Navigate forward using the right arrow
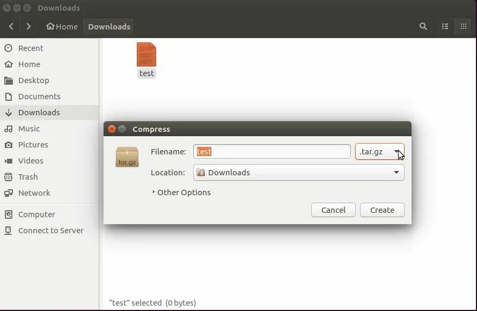477x311 pixels. [x=28, y=26]
